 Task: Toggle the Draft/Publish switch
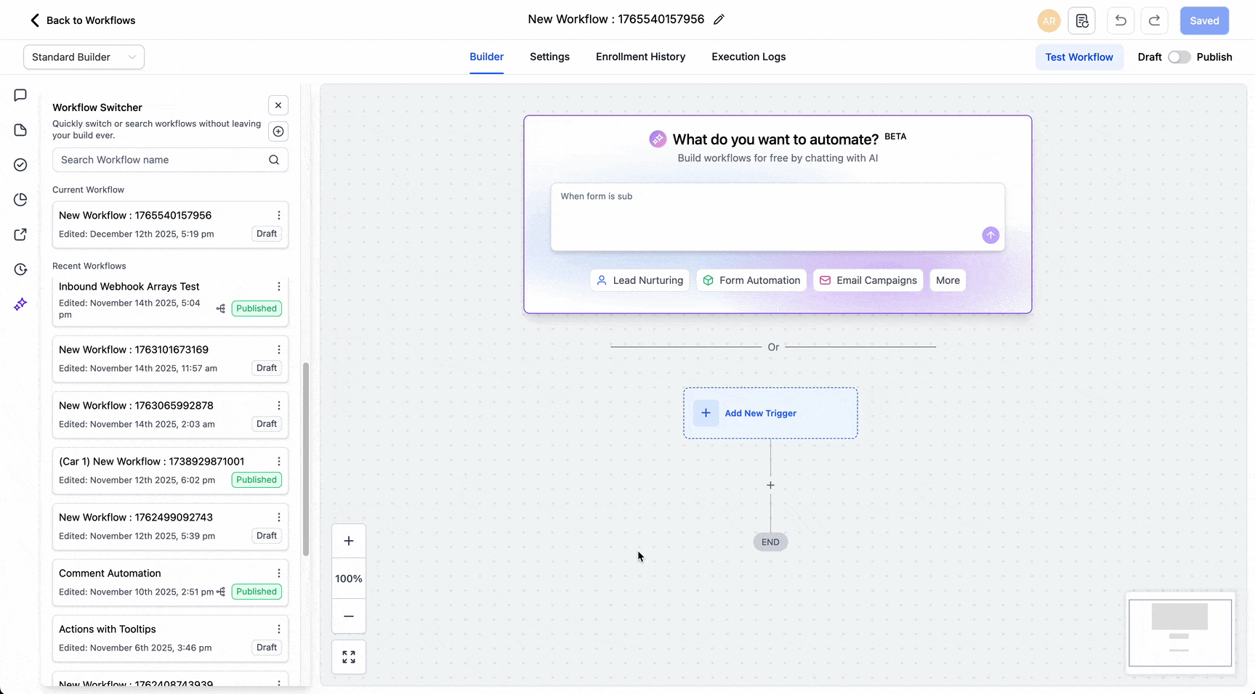(1179, 57)
